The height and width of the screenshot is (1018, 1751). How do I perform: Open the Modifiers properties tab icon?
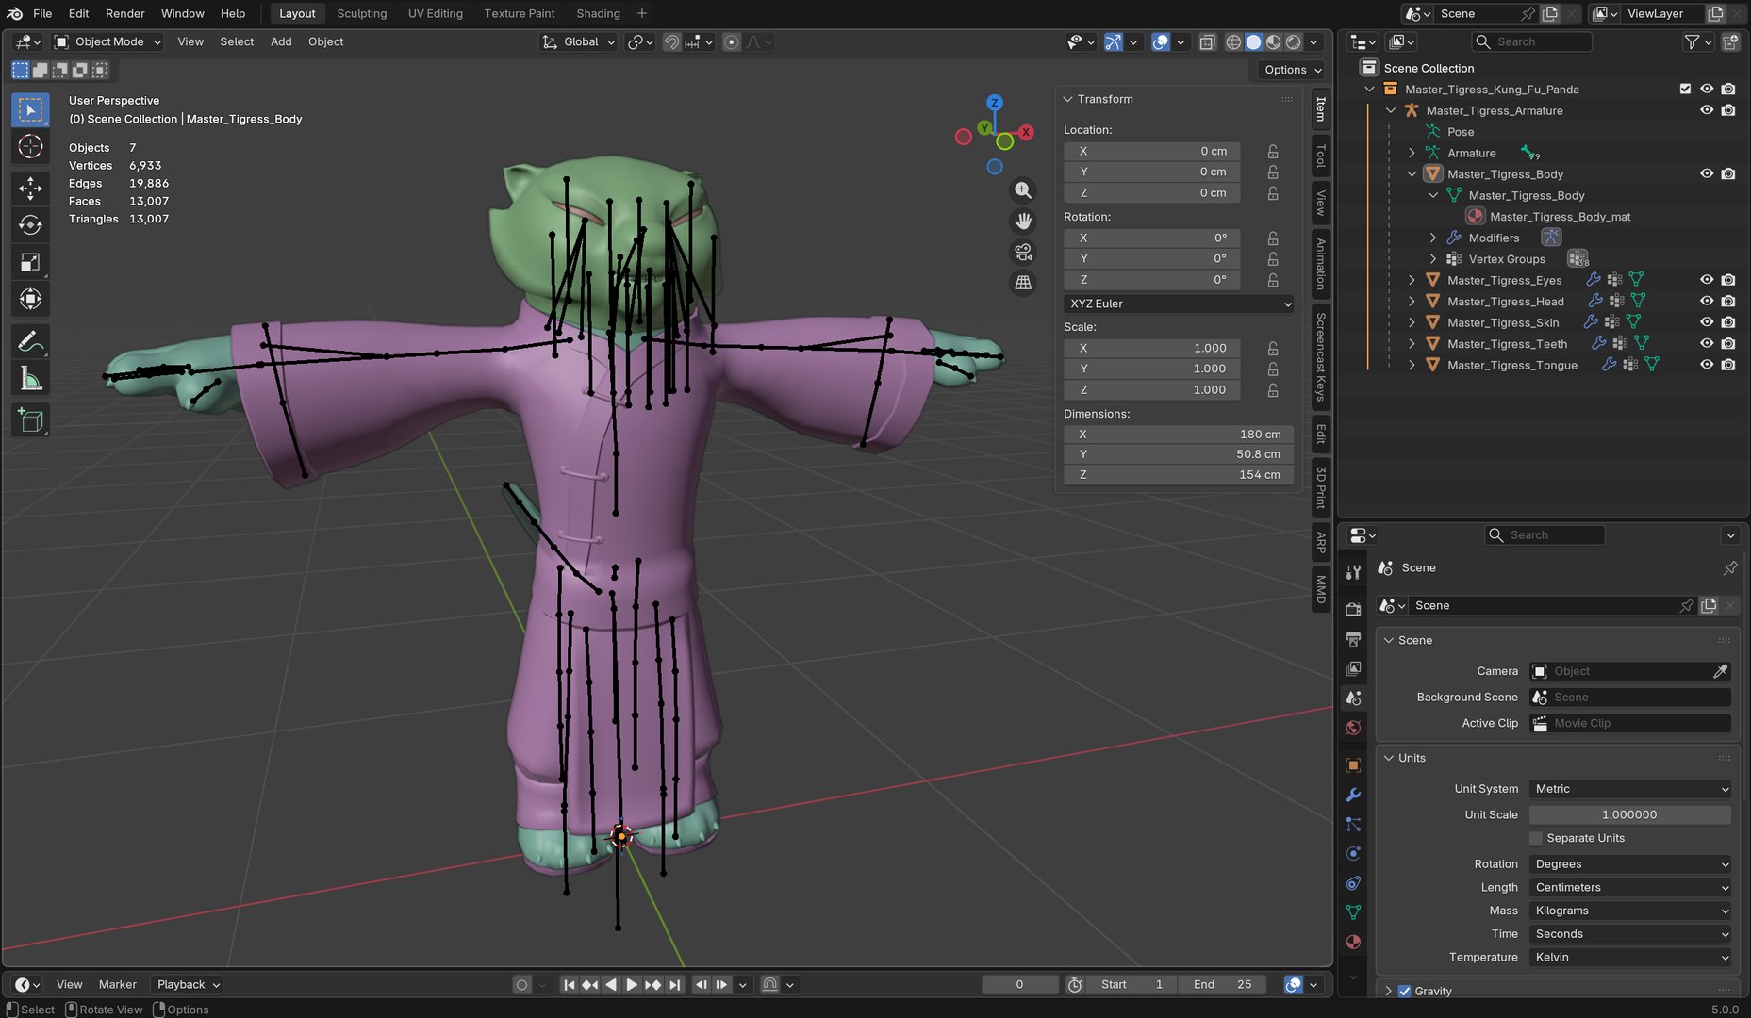point(1353,795)
